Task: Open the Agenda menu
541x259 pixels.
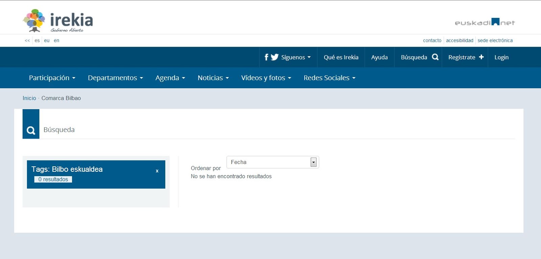Action: [x=170, y=78]
